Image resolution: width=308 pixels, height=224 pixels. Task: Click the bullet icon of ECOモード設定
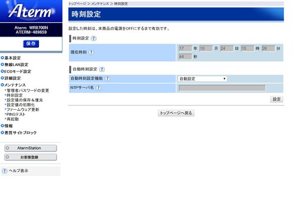tap(2, 71)
